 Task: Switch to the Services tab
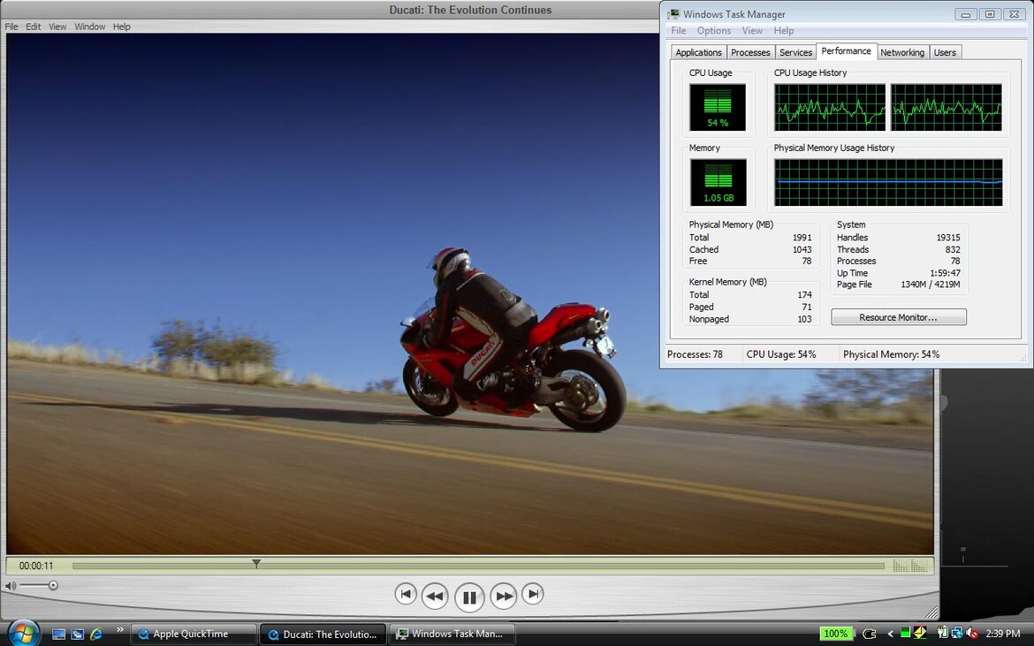coord(796,53)
